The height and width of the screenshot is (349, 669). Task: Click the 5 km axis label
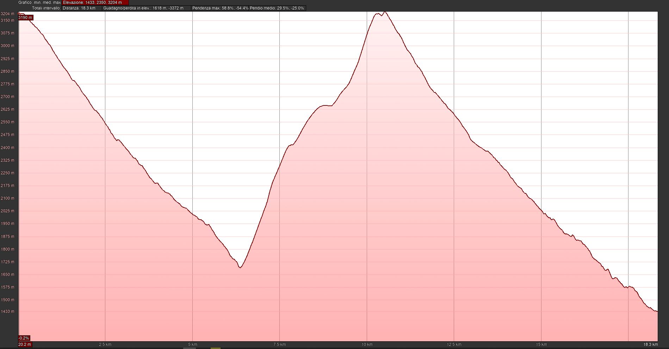192,344
